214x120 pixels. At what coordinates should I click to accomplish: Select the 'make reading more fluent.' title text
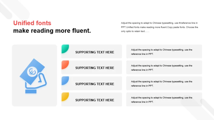[52, 31]
